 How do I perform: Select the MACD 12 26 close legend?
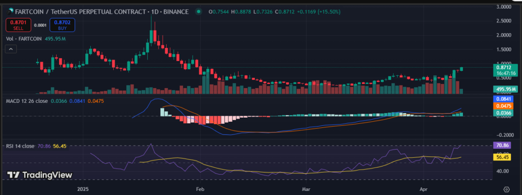(x=27, y=101)
